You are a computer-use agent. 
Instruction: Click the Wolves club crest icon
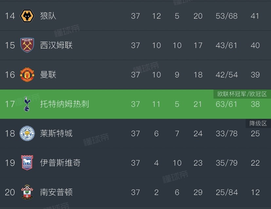(x=27, y=16)
